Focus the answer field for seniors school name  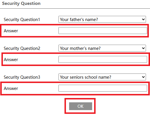(103, 88)
